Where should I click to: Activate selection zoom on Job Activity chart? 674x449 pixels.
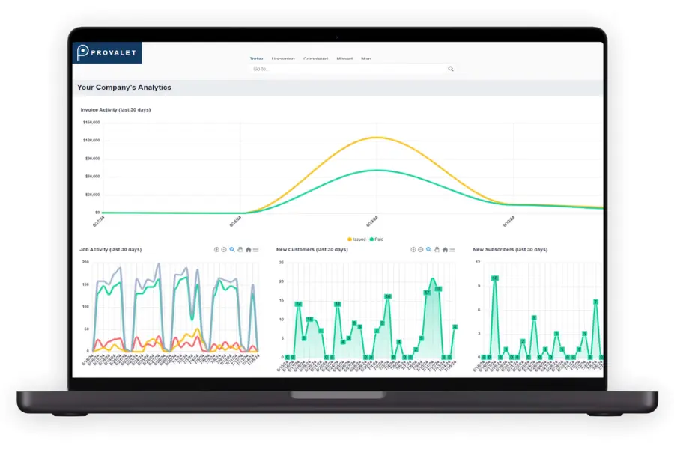pos(232,250)
